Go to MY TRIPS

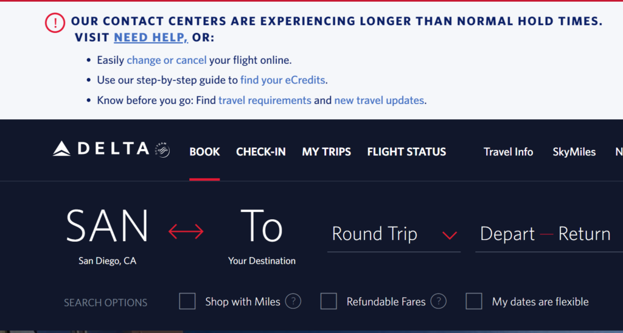[x=326, y=152]
